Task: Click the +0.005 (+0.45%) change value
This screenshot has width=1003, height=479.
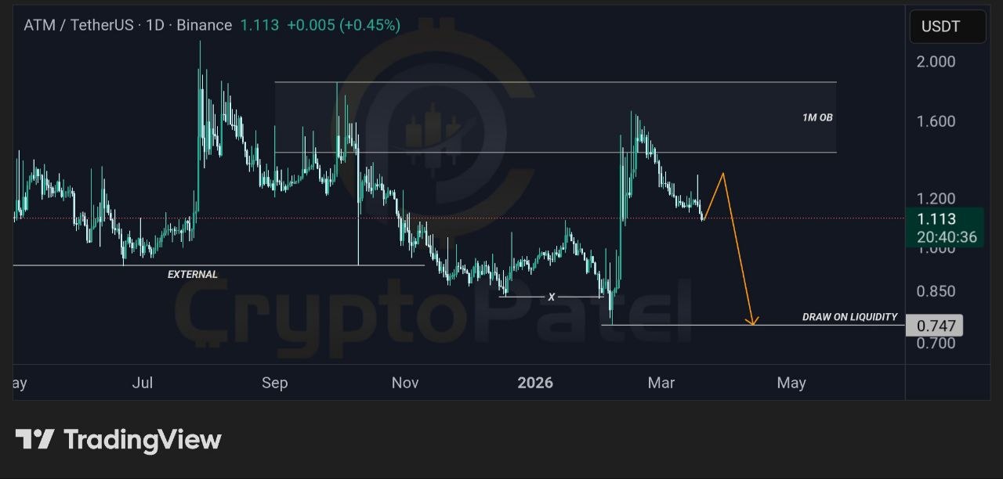Action: 343,25
